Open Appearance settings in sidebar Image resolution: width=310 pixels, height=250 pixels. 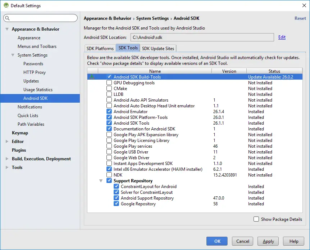[x=29, y=38]
